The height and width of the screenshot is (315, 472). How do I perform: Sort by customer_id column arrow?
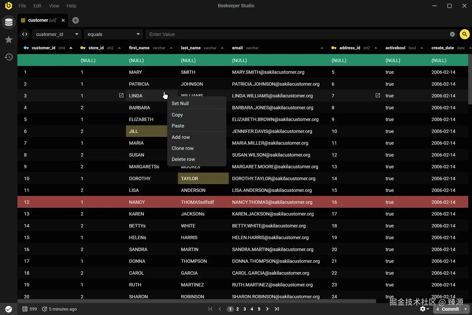[x=71, y=48]
